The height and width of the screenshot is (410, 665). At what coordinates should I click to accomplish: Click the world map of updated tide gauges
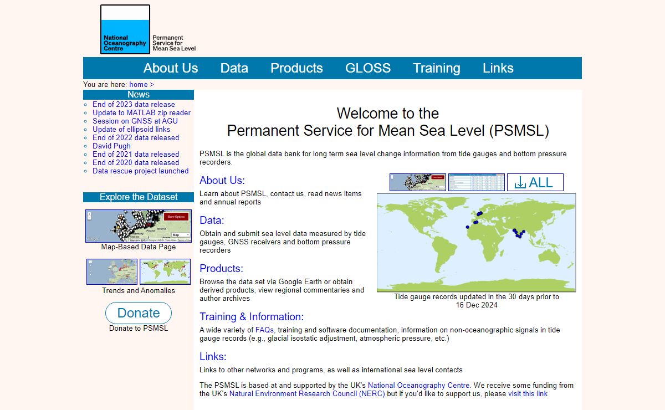pyautogui.click(x=477, y=243)
